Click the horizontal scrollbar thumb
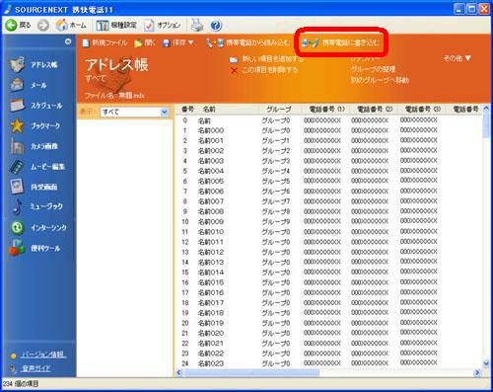Image resolution: width=493 pixels, height=392 pixels. click(251, 372)
